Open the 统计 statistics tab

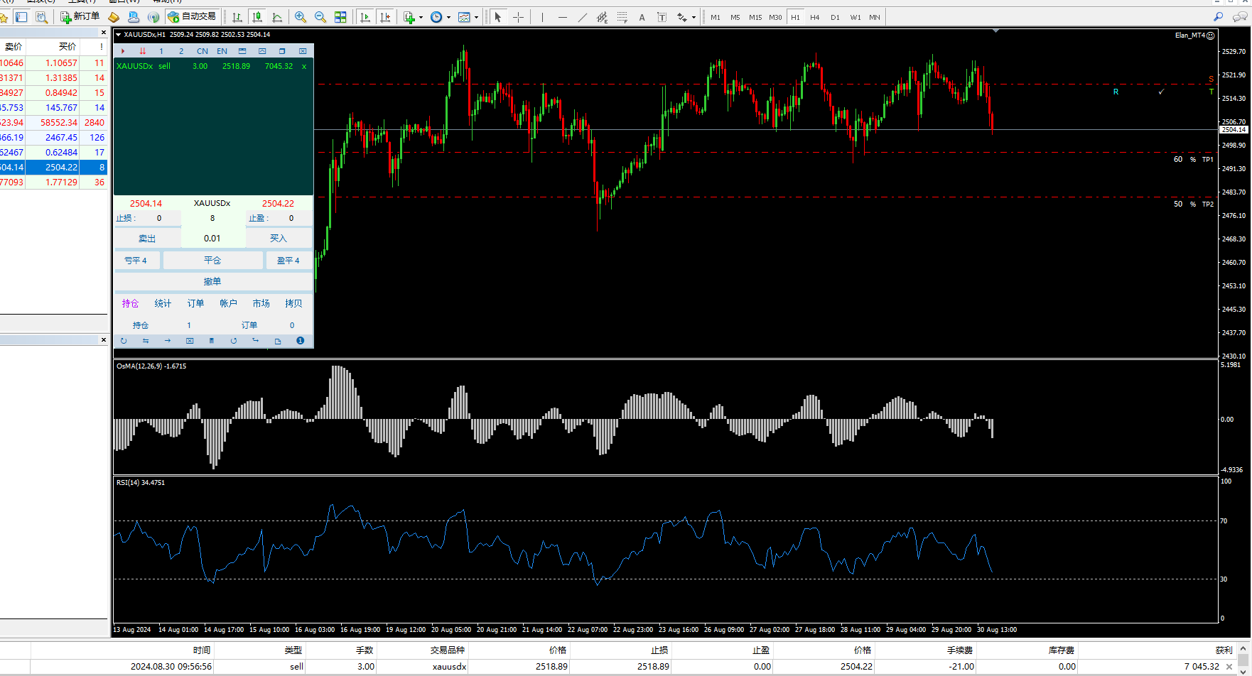tap(163, 303)
